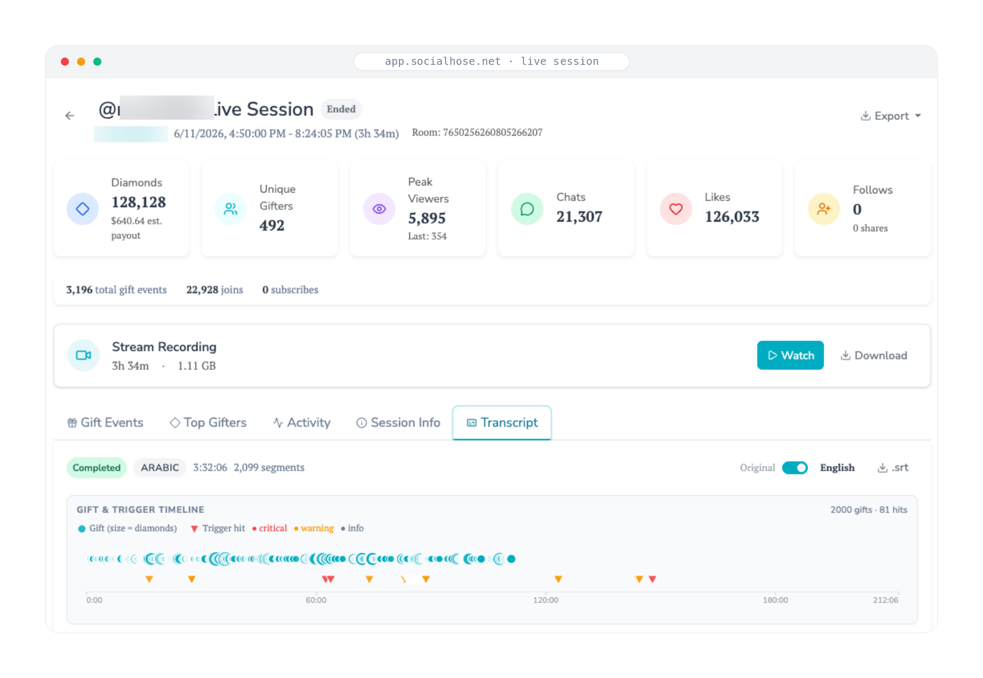The width and height of the screenshot is (983, 678).
Task: Click the Original label beside the toggle
Action: coord(758,468)
